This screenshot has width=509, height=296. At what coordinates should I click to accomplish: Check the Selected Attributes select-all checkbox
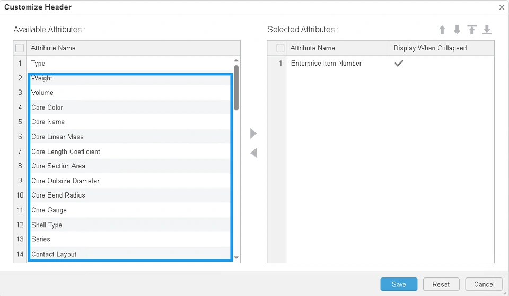click(280, 48)
